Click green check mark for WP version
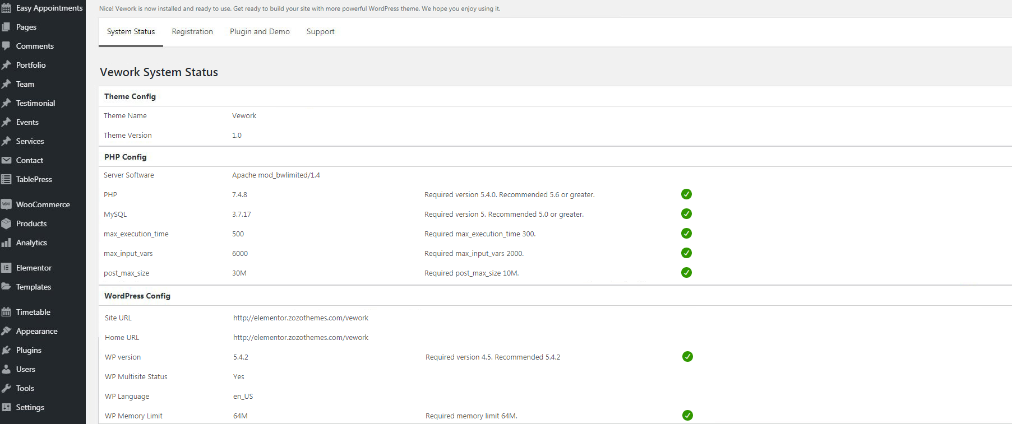Viewport: 1012px width, 424px height. [x=687, y=357]
